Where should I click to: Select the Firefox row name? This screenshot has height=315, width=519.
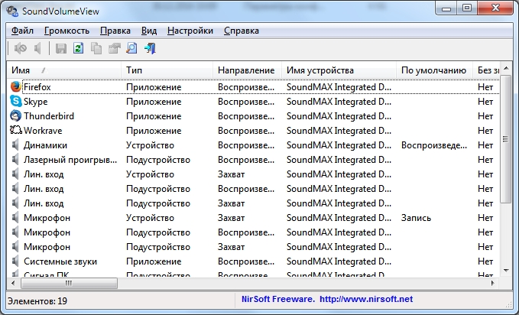pyautogui.click(x=37, y=87)
